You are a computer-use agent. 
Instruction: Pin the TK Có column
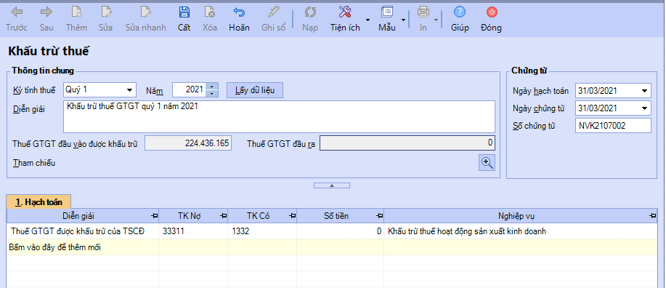292,216
